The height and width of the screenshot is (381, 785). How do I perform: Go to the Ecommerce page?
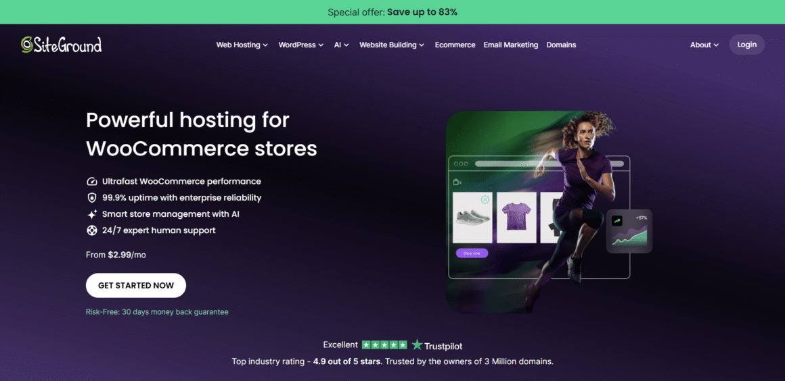click(455, 45)
